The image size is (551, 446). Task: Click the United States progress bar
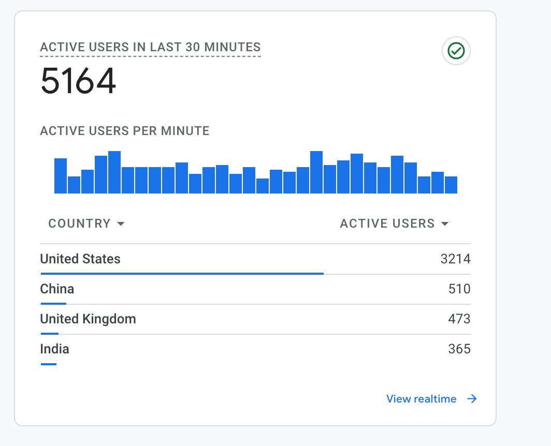pyautogui.click(x=182, y=273)
